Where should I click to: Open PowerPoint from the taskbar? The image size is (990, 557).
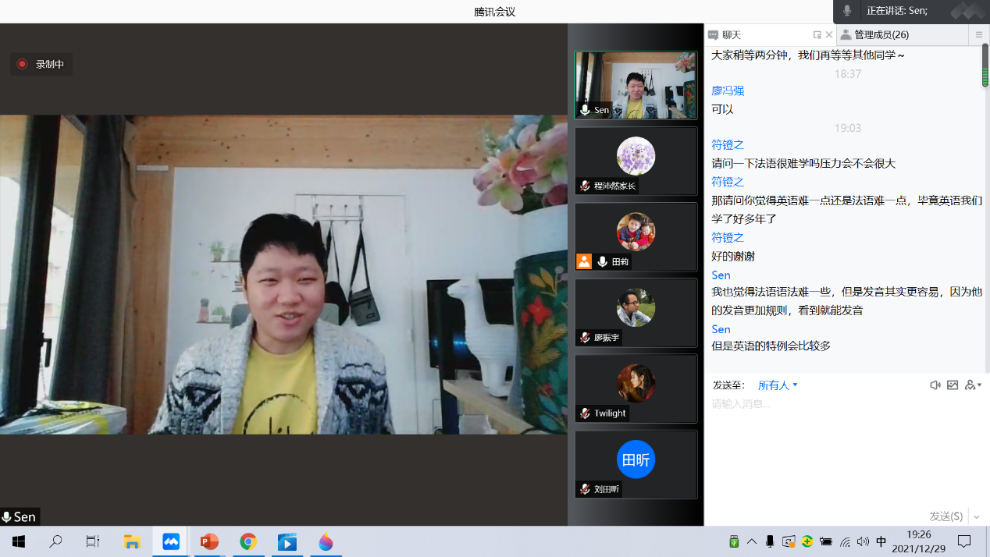209,541
